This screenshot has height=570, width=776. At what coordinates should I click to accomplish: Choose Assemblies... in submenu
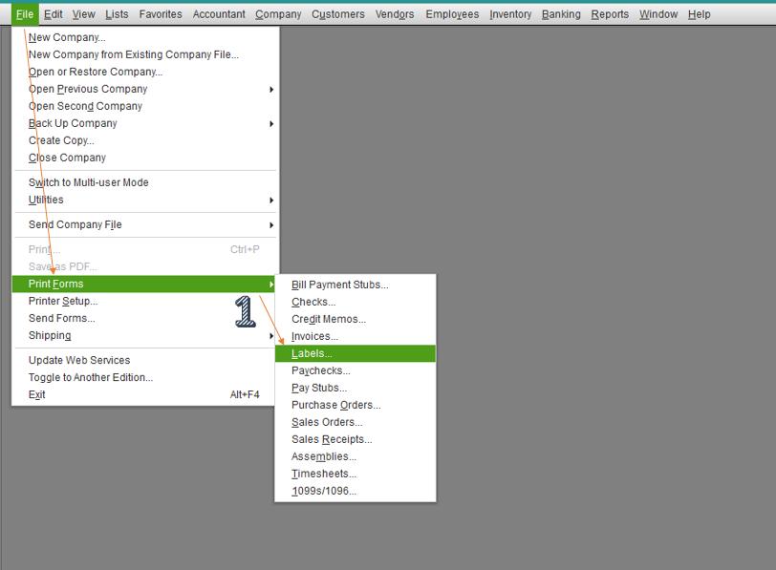pos(356,456)
